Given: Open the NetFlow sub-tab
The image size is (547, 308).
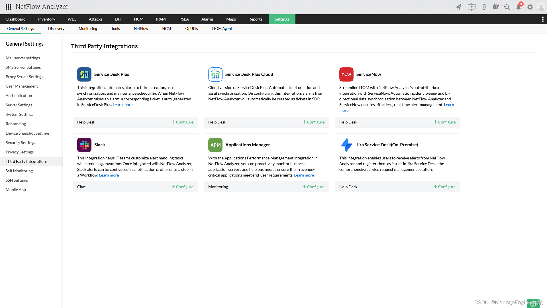Looking at the screenshot, I should click(141, 29).
